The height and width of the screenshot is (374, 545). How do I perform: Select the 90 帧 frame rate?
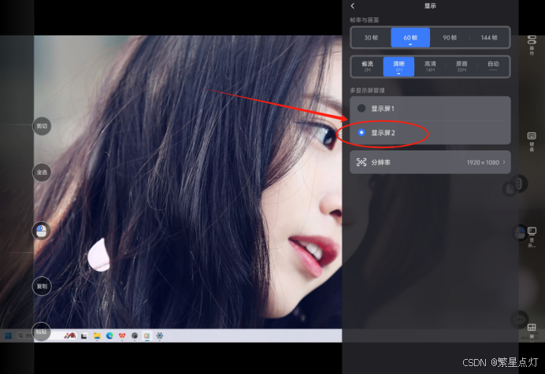point(450,38)
